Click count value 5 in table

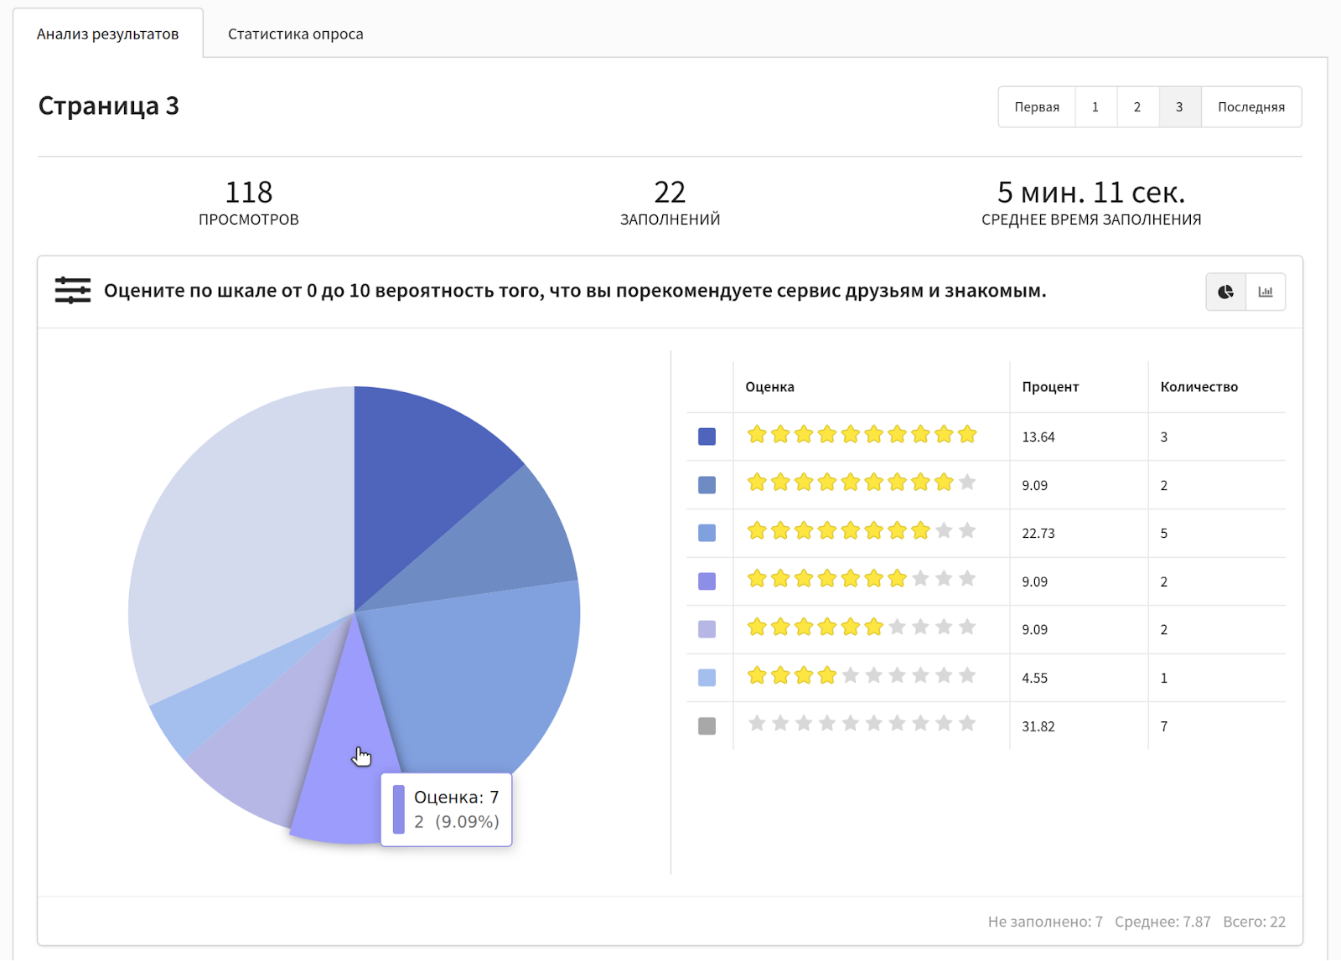tap(1163, 534)
